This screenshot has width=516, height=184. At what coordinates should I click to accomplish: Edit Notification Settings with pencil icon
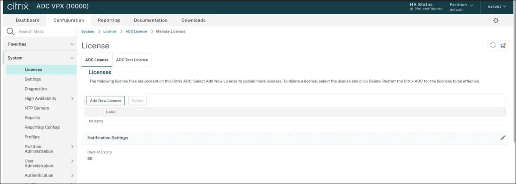click(503, 138)
